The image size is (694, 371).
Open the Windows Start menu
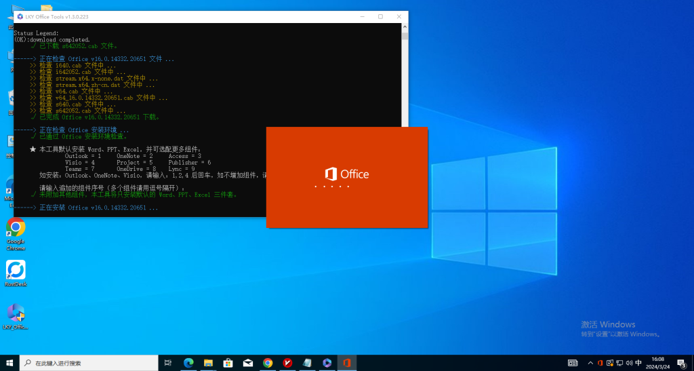[x=9, y=363]
